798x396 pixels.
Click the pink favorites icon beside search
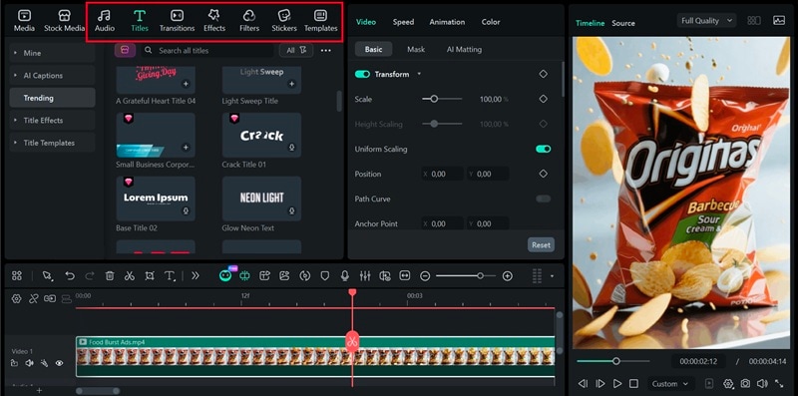click(125, 50)
